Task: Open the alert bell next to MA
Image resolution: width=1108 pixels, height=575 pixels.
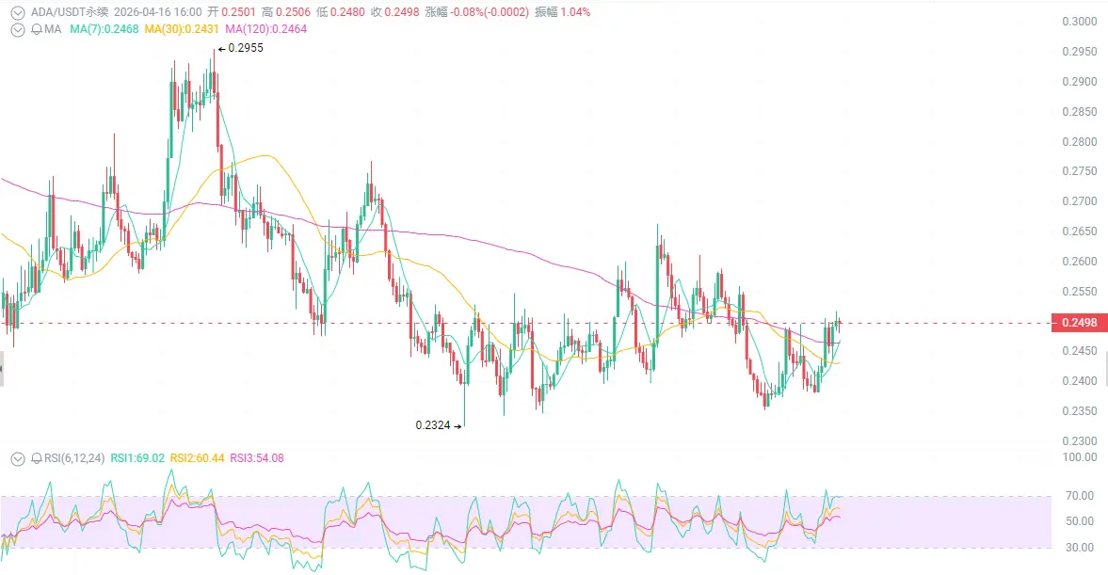Action: [37, 30]
